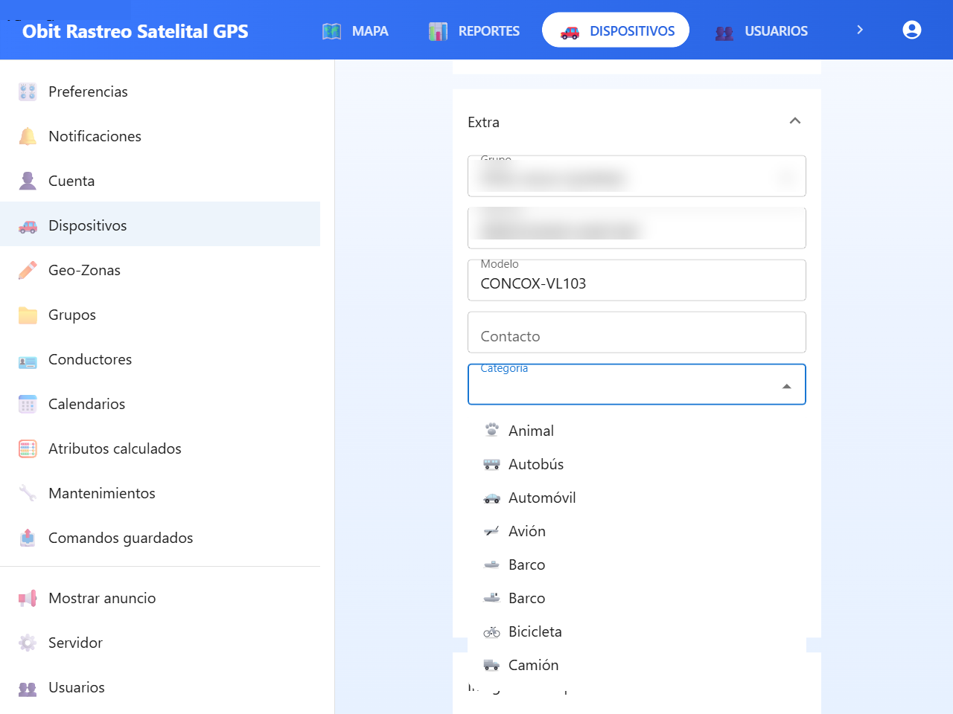The height and width of the screenshot is (714, 953).
Task: Choose Autobús from the category list
Action: tap(637, 464)
